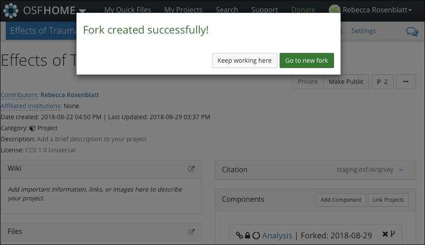Click Keep working here button
425x245 pixels.
245,61
